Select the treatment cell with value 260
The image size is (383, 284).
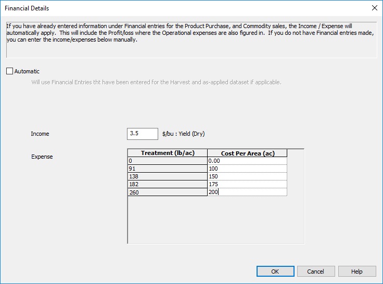(167, 192)
